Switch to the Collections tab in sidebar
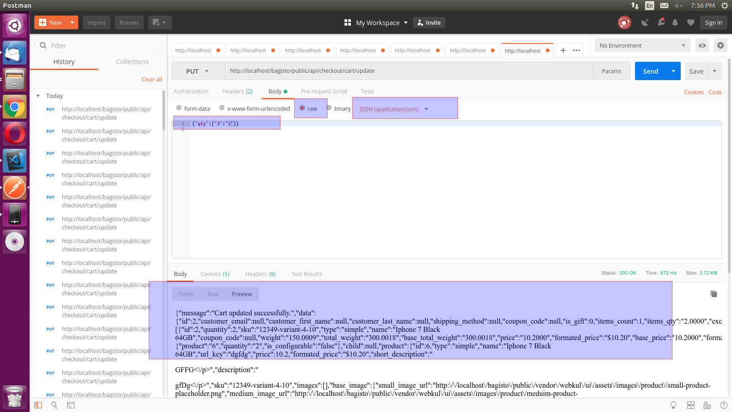 [132, 62]
